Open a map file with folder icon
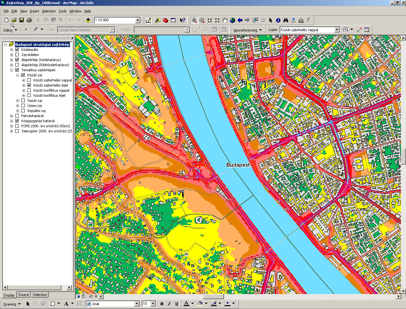The width and height of the screenshot is (406, 309). click(x=14, y=20)
